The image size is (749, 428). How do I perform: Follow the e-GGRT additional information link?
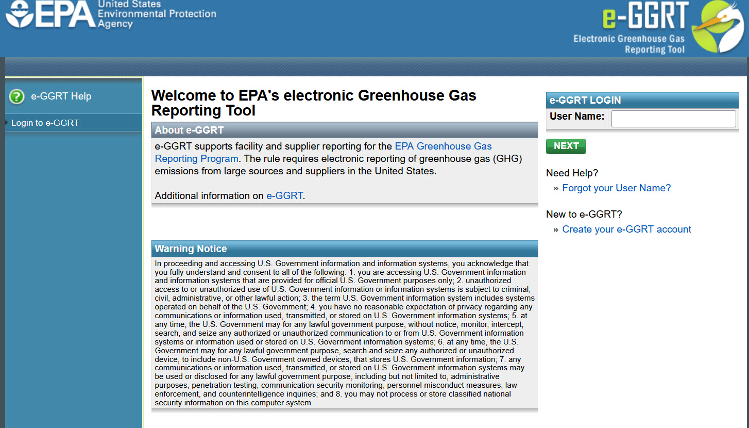[284, 196]
